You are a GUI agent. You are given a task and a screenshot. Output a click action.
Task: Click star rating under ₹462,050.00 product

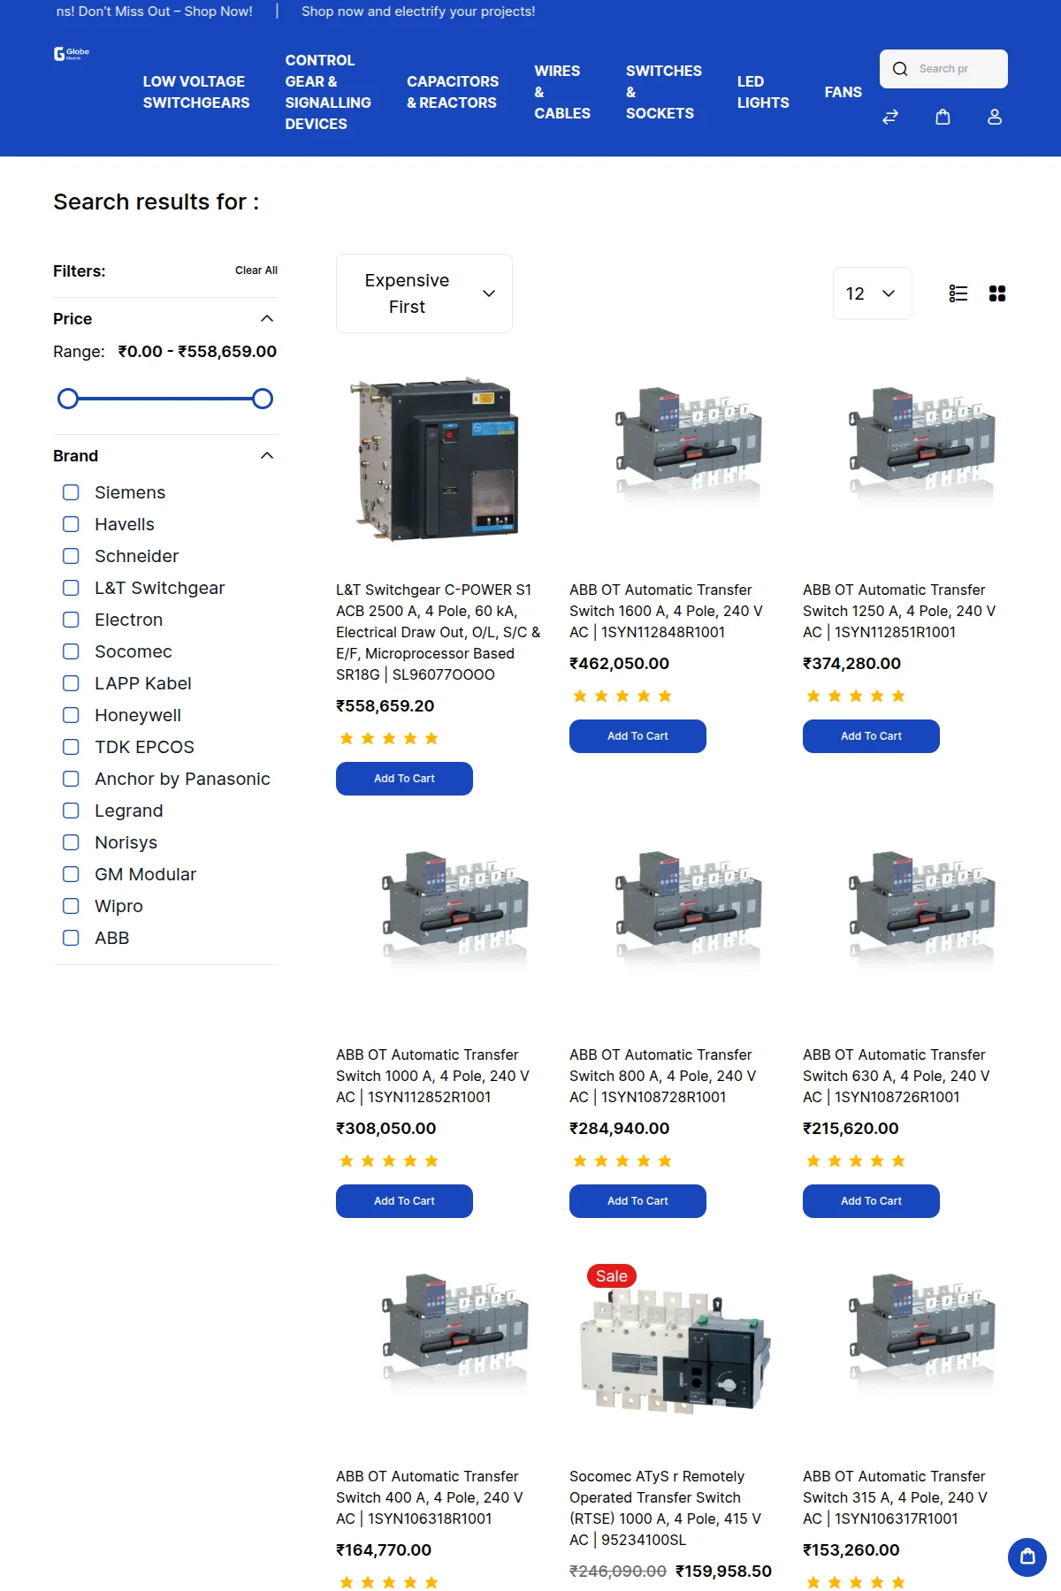[622, 696]
